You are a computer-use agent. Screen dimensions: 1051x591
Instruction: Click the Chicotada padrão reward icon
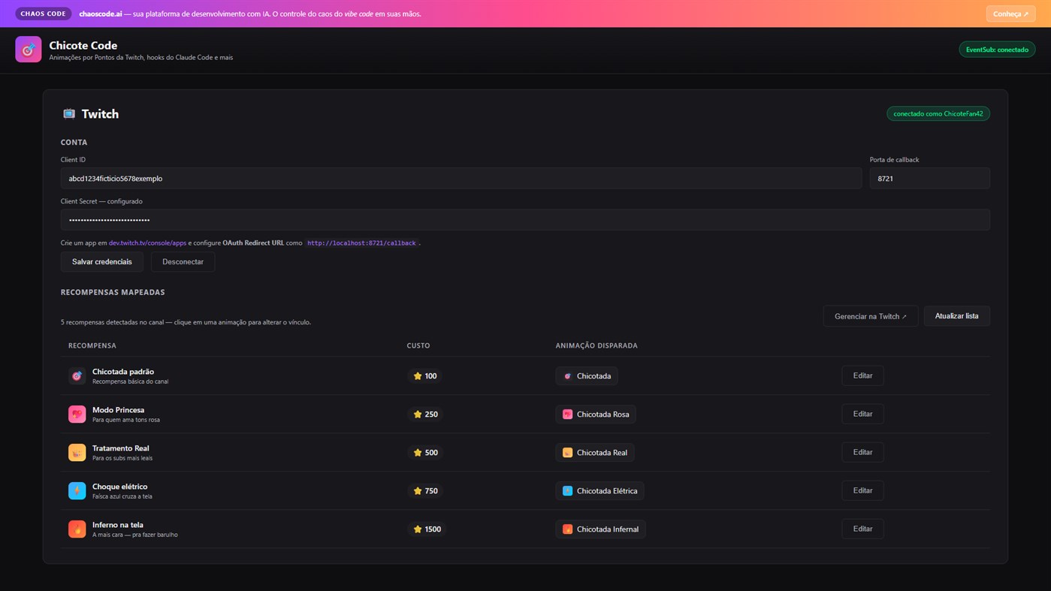click(x=77, y=375)
